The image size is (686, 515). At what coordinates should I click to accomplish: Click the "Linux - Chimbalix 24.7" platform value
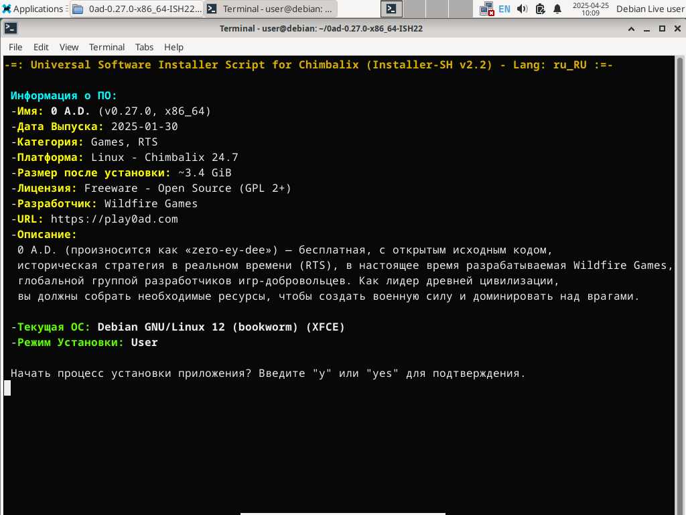point(165,157)
